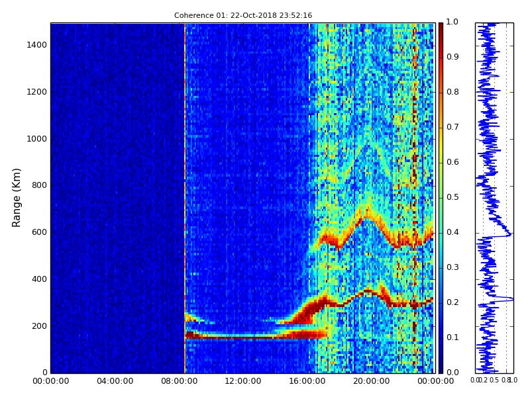Click the 12:00:00 time axis label
The image size is (530, 397).
click(243, 381)
